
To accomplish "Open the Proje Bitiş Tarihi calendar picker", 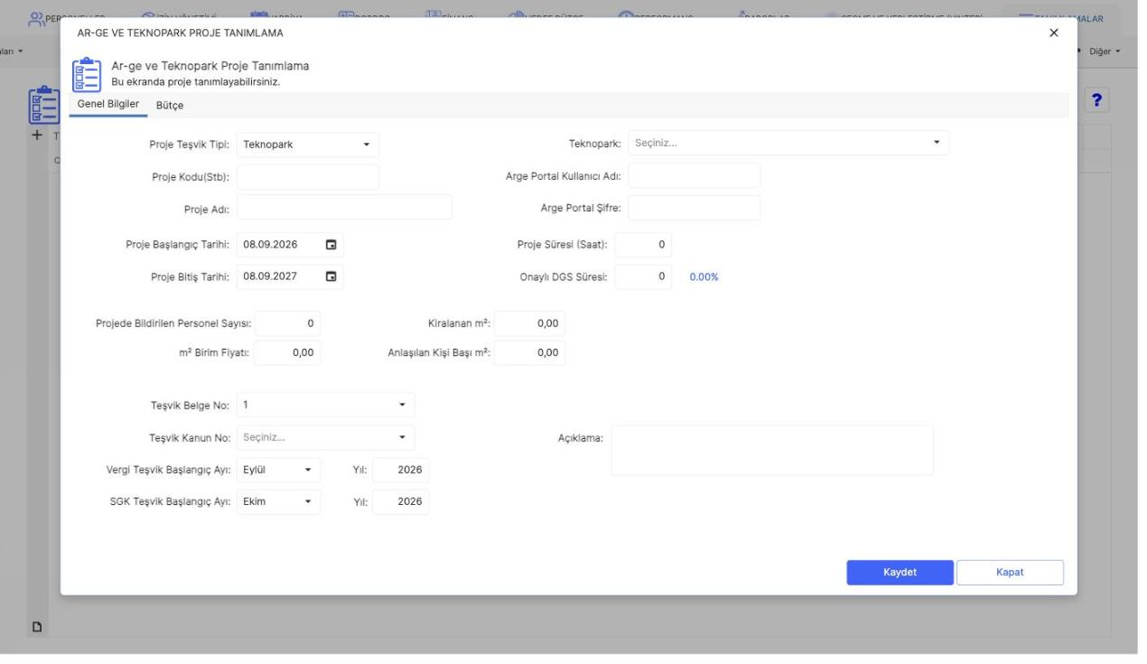I will [x=331, y=276].
